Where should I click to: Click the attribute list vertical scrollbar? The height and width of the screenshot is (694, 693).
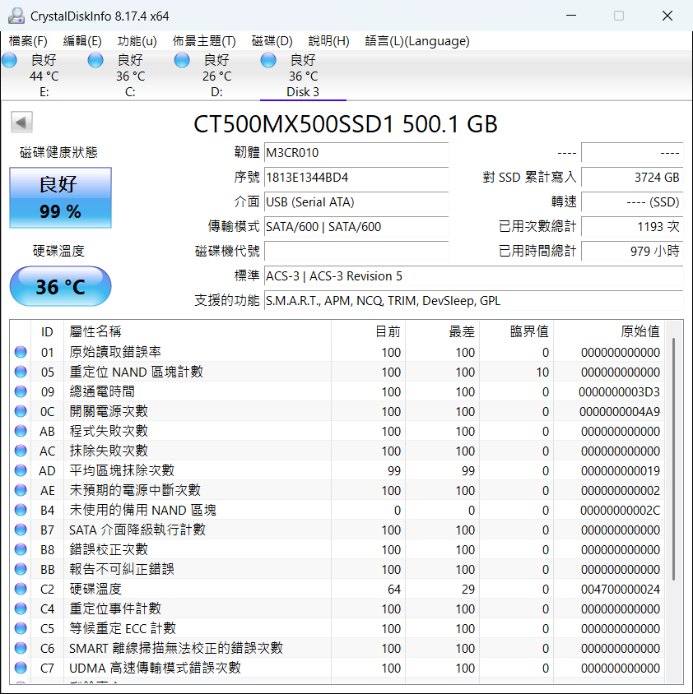tap(673, 458)
